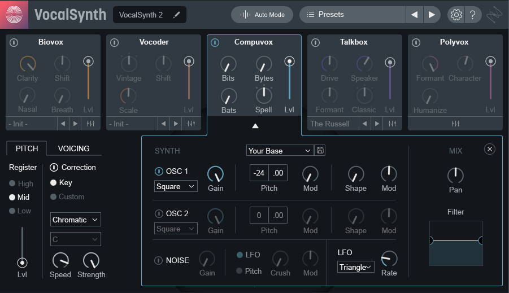The width and height of the screenshot is (509, 293).
Task: Open OSC 2 Square waveform dropdown
Action: [x=176, y=229]
